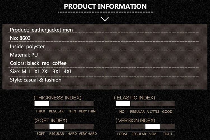Click the Material: PU row
The image size is (210, 140).
point(103,55)
